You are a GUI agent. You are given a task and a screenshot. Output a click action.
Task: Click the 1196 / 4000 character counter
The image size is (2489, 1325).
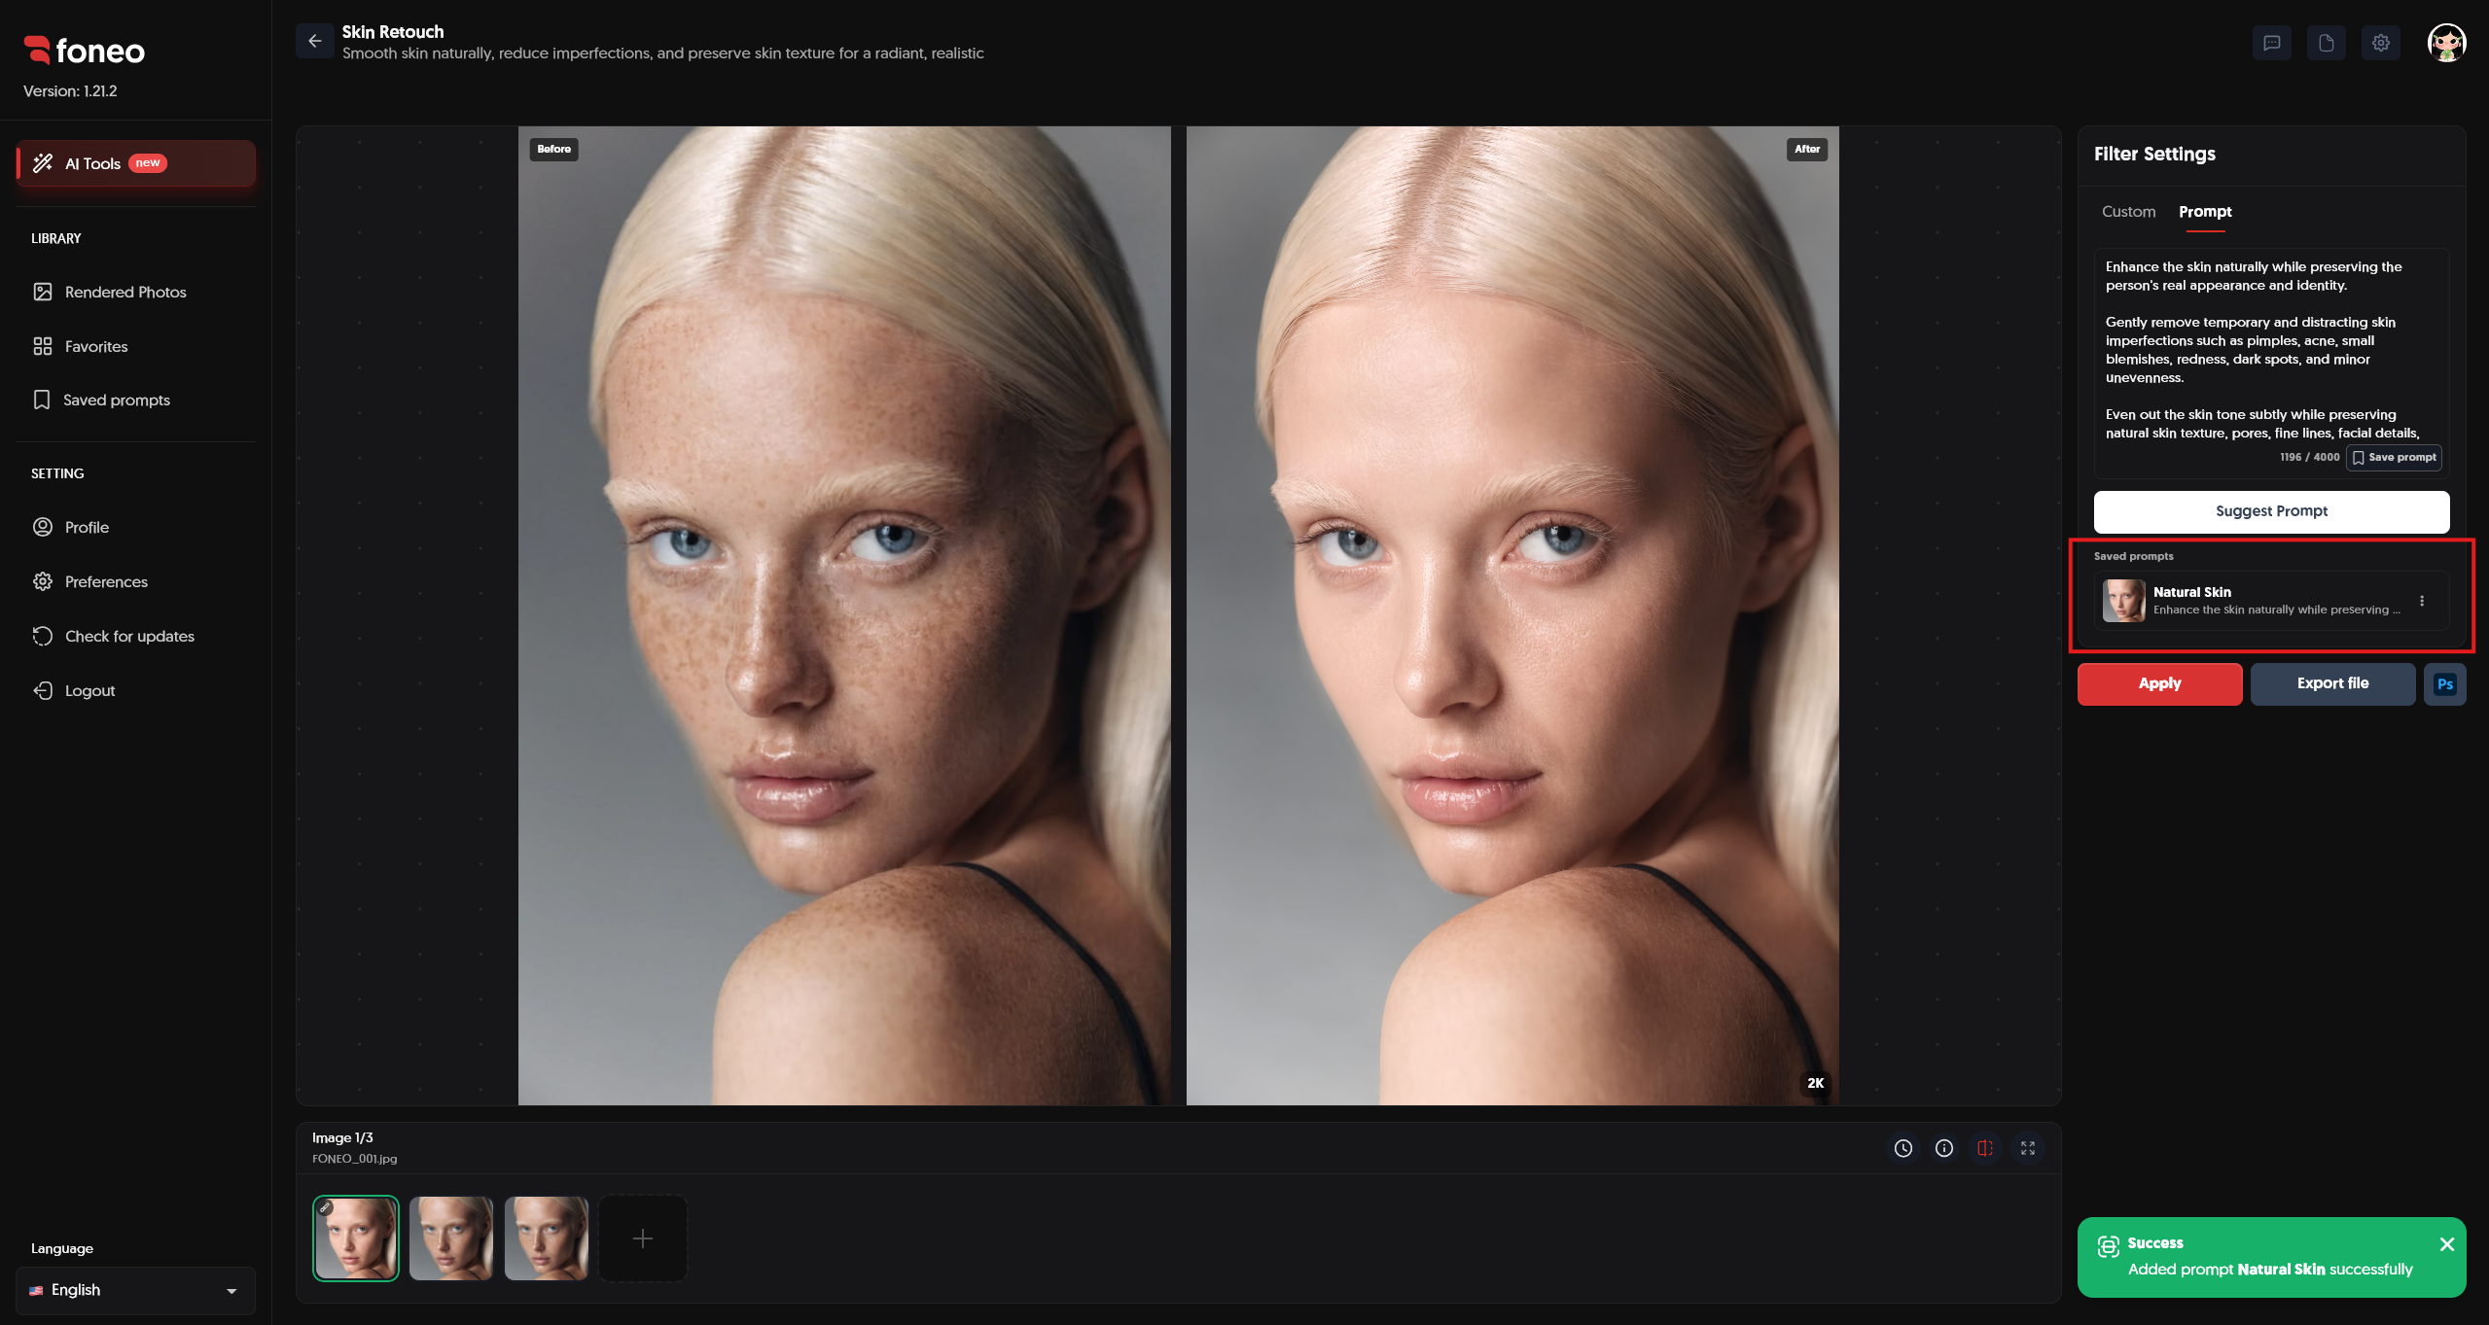(x=2310, y=457)
